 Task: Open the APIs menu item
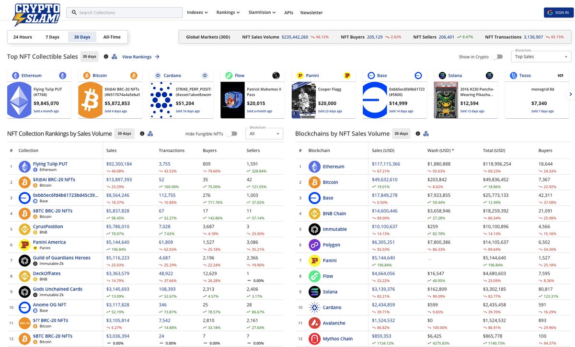pyautogui.click(x=288, y=12)
